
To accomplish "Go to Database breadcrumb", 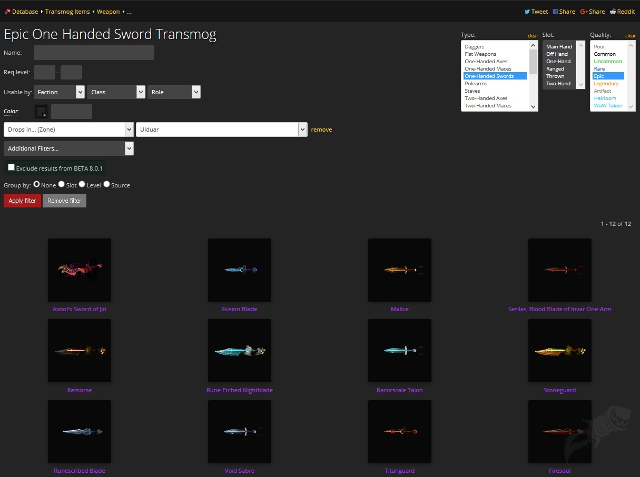I will coord(25,12).
